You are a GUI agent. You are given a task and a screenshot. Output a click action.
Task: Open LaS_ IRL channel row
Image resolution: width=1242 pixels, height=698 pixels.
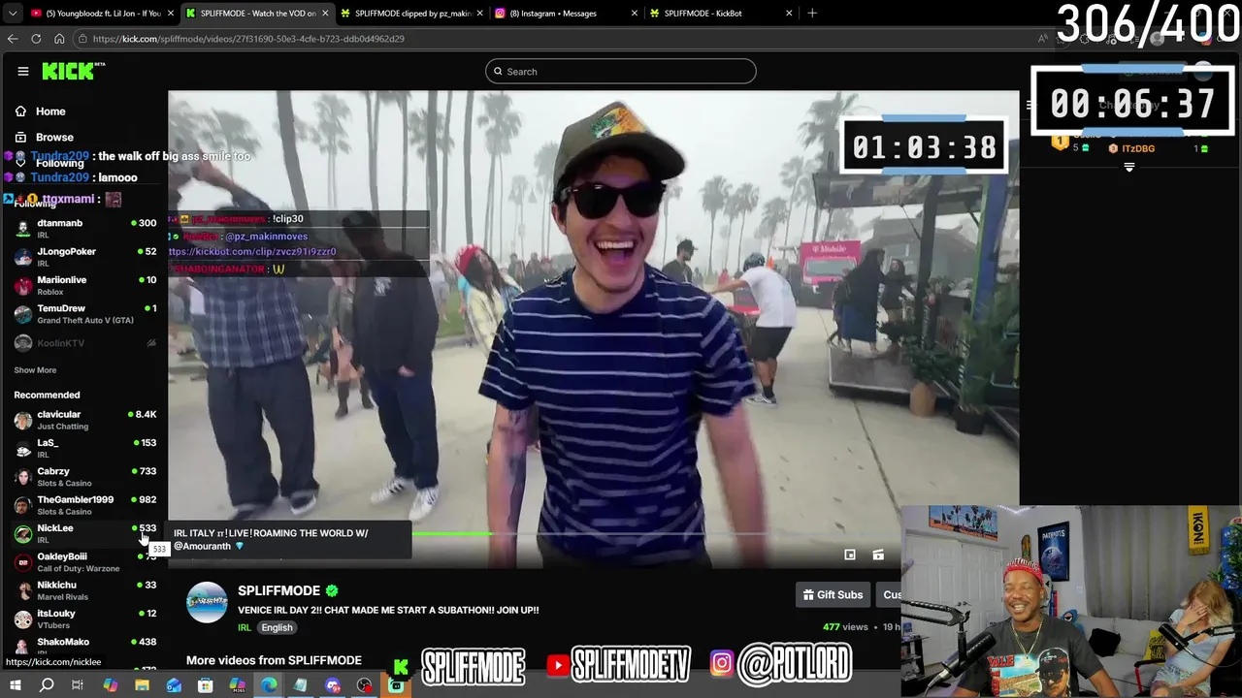(85, 448)
